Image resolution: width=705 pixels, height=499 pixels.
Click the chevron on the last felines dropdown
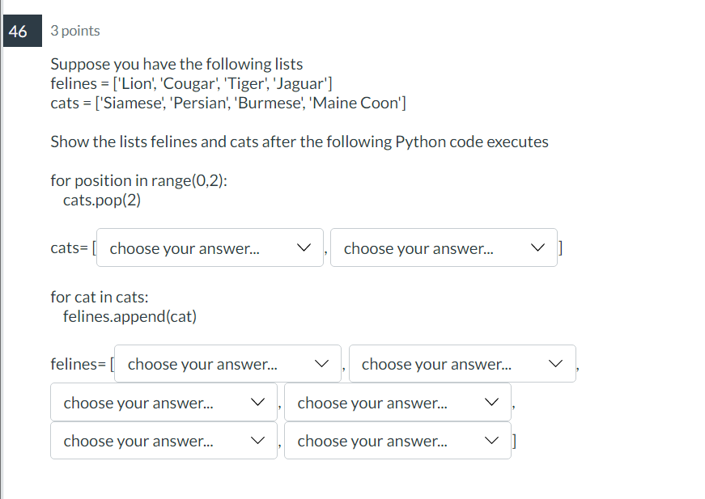[x=492, y=440]
